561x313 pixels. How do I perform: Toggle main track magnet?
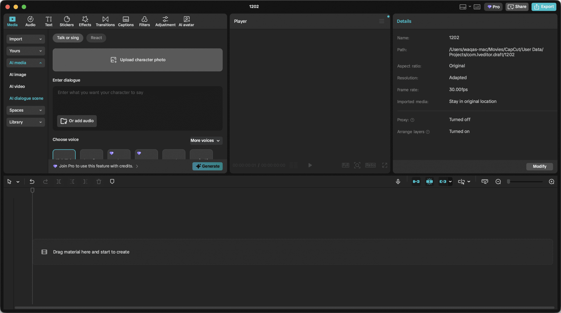(x=416, y=181)
